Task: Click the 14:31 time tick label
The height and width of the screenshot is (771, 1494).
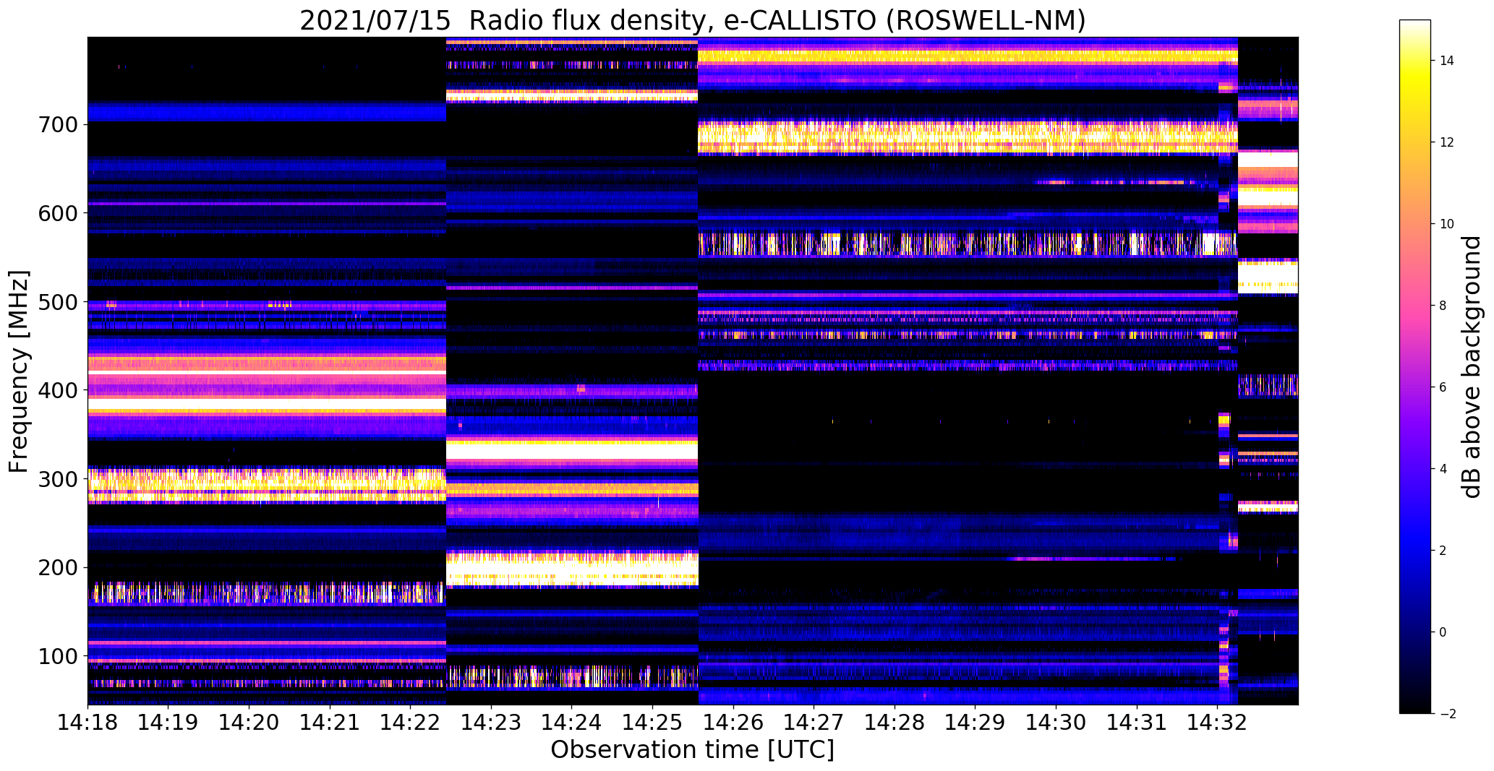Action: tap(1136, 722)
